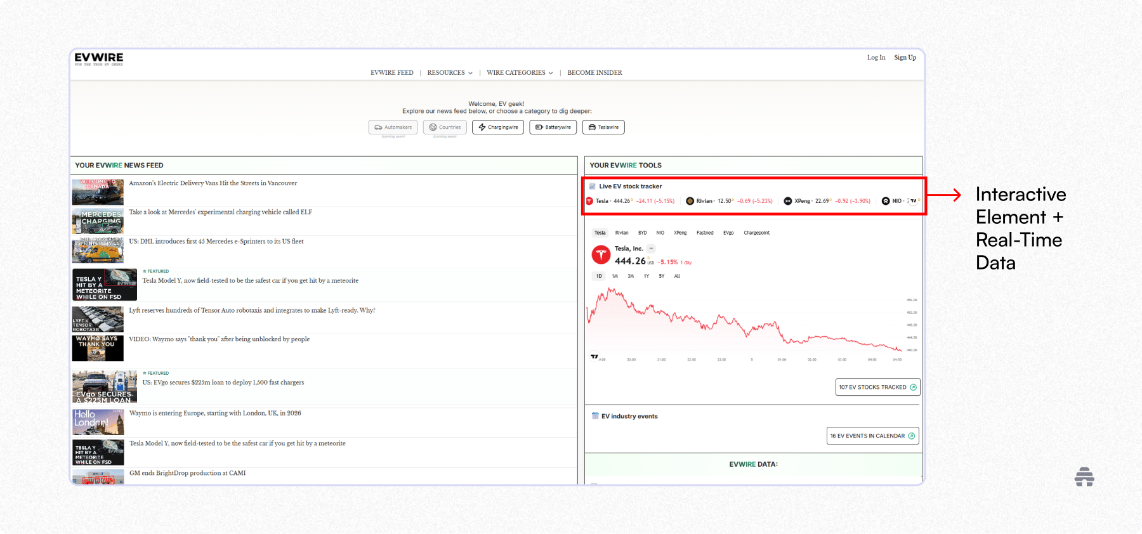The height and width of the screenshot is (534, 1142).
Task: Open the Teslawire category
Action: coord(603,127)
